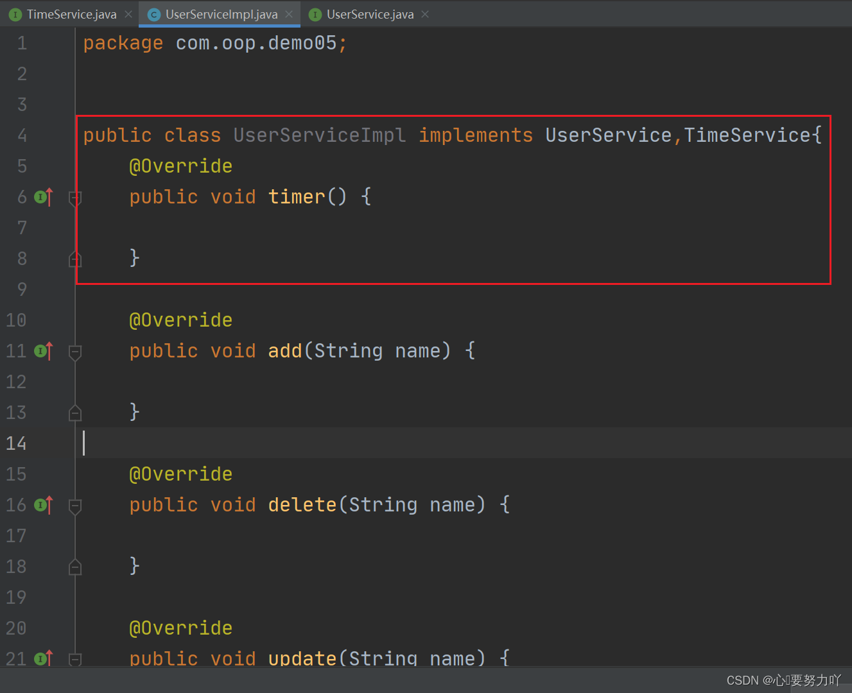The width and height of the screenshot is (852, 693).
Task: Click the fold end marker on line 8
Action: pyautogui.click(x=75, y=259)
